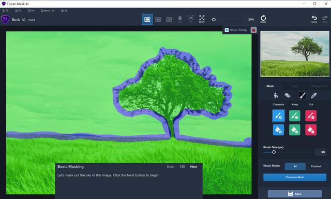Minimize the Topaz Mask AI window
The height and width of the screenshot is (199, 331).
pyautogui.click(x=304, y=4)
